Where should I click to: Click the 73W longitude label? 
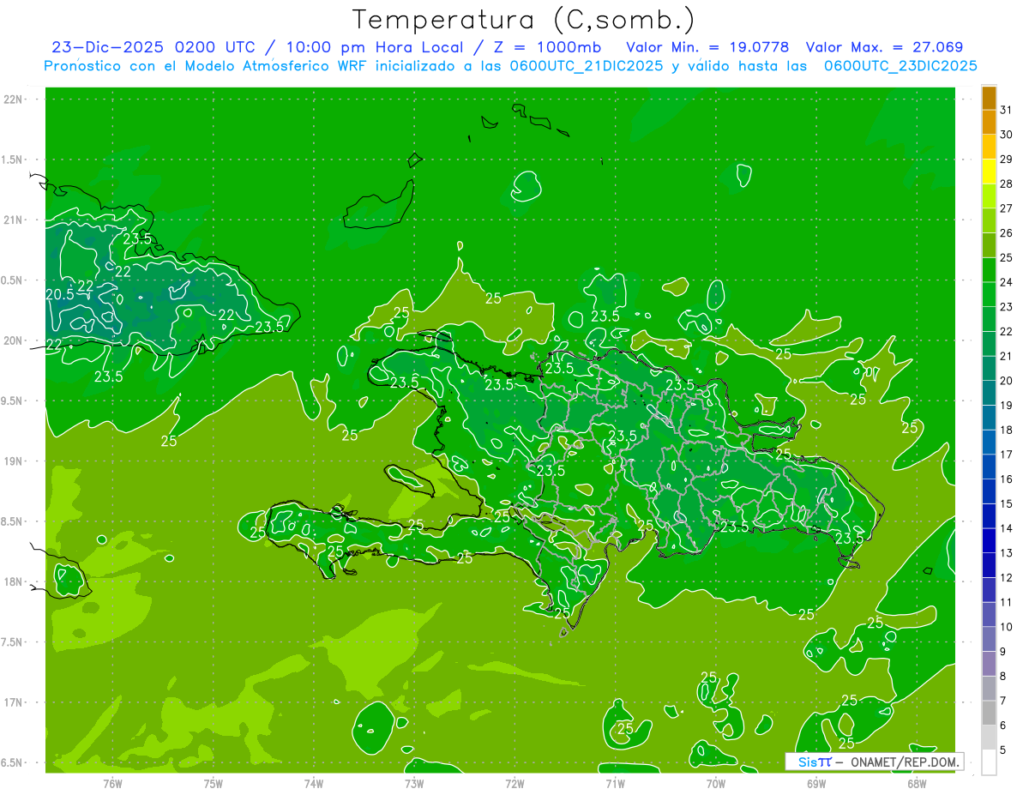point(414,784)
